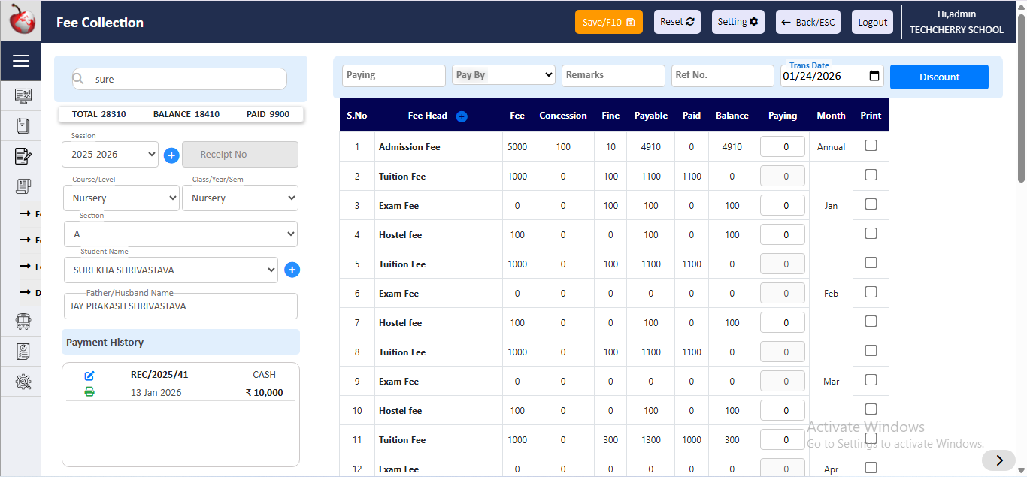The image size is (1027, 477).
Task: Open the Setting option in header
Action: (x=738, y=22)
